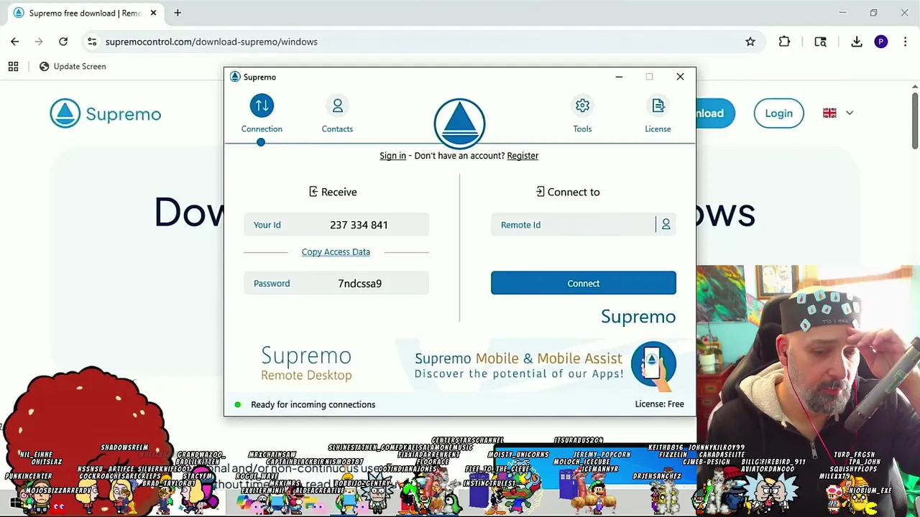Open Chrome three-dot menu

[905, 42]
